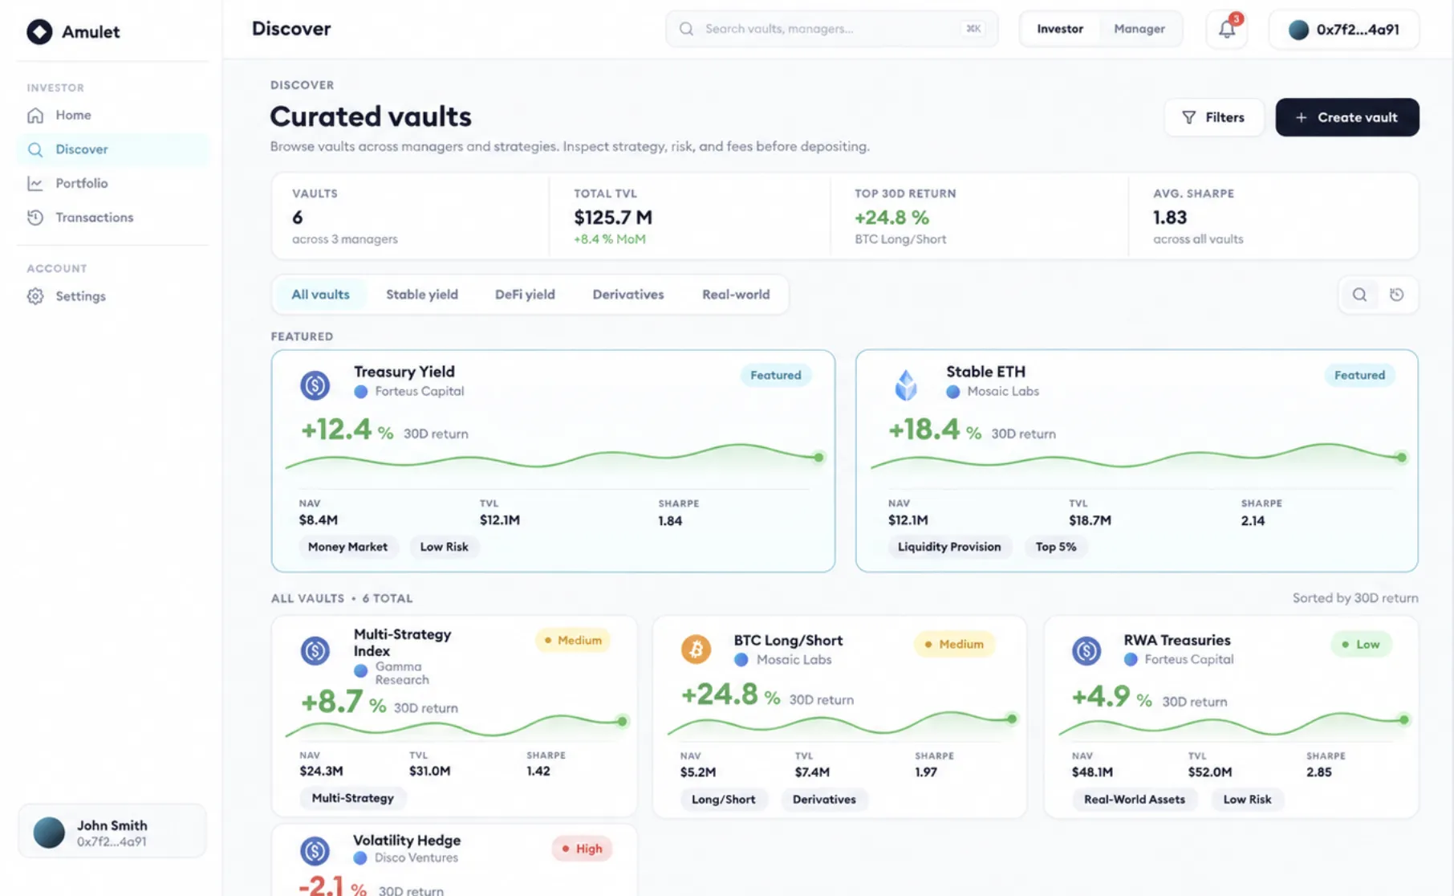Open Treasury Yield vault title

[x=404, y=372]
